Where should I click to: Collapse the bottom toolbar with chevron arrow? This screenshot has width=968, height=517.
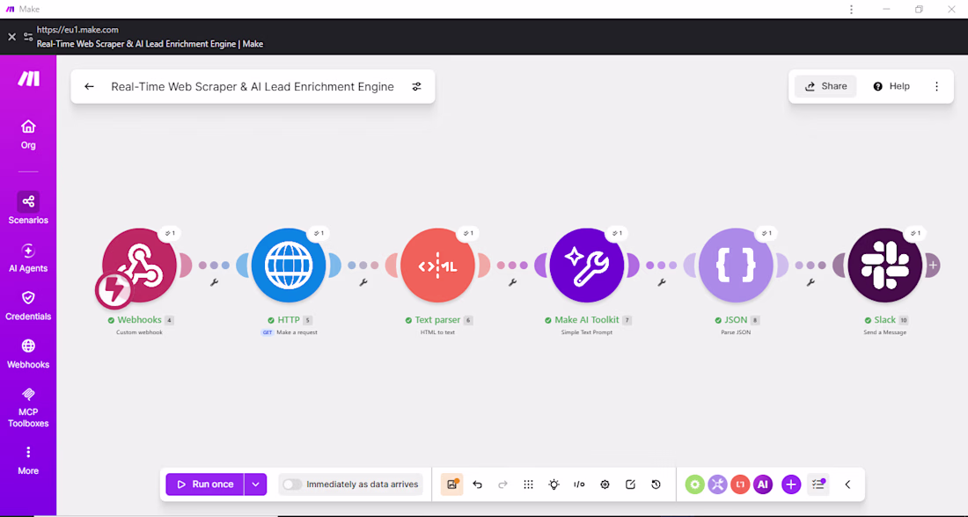coord(847,484)
